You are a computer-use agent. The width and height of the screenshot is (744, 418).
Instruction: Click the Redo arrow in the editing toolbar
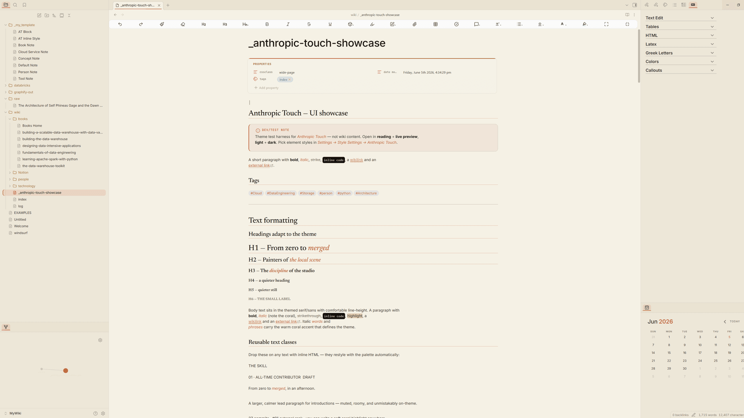pyautogui.click(x=141, y=24)
